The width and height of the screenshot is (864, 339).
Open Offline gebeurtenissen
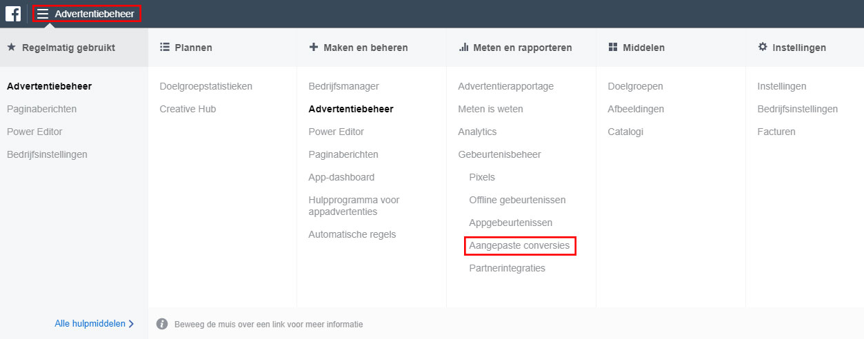click(x=518, y=200)
